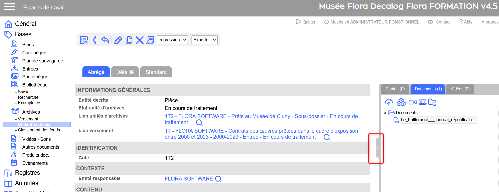The height and width of the screenshot is (192, 499).
Task: Click the video camera icon in media panel
Action: 412,102
